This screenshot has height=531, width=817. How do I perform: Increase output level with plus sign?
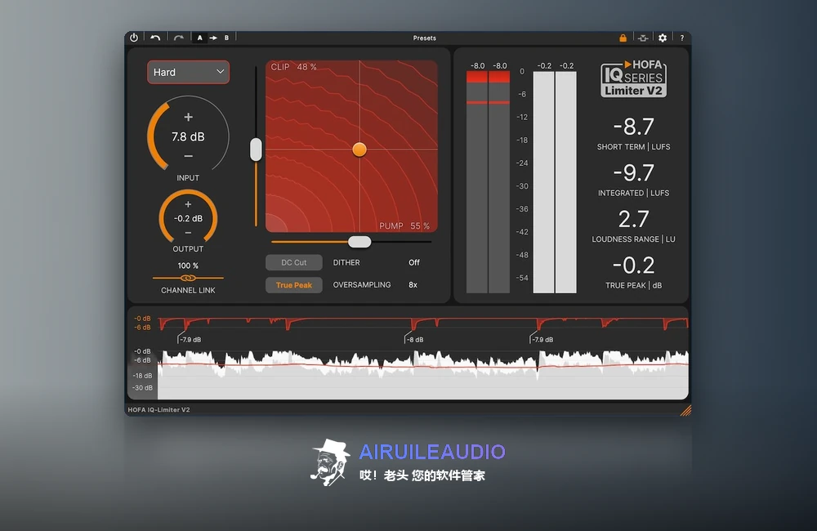tap(188, 204)
